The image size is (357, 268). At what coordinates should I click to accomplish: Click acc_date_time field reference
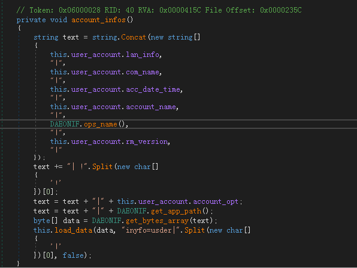153,89
